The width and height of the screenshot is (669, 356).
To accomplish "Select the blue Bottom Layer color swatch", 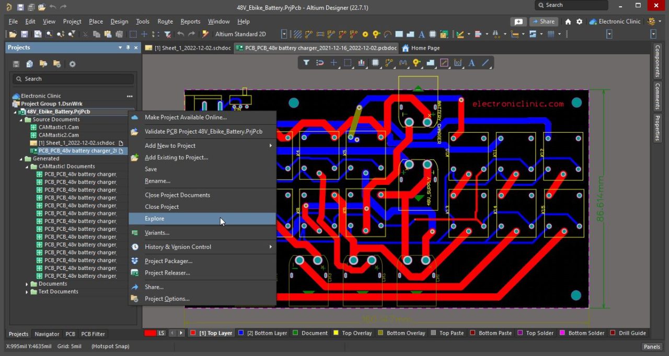I will 241,333.
